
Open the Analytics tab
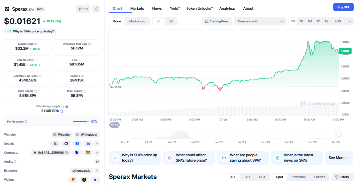(x=227, y=8)
